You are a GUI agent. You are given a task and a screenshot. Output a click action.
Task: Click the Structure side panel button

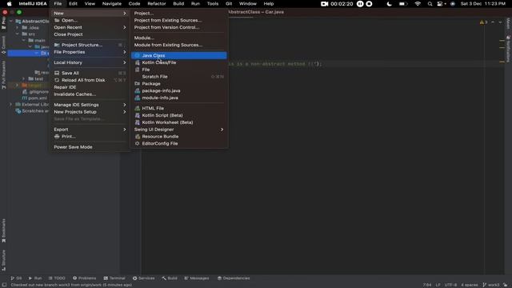coord(3,260)
